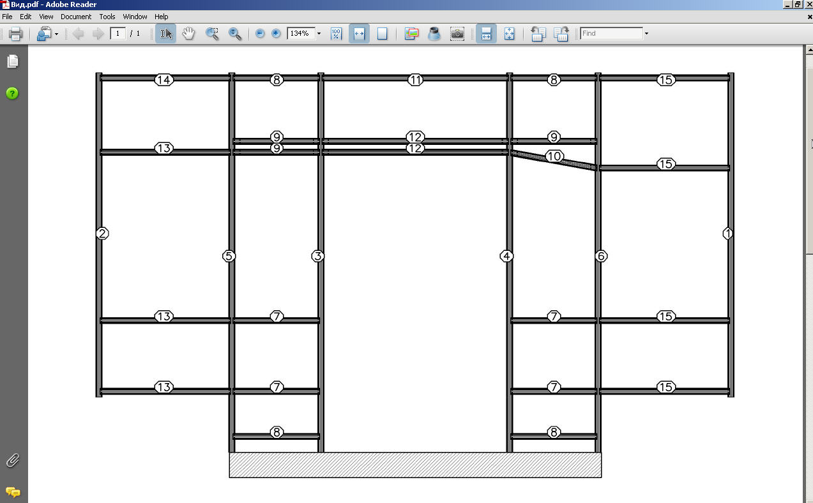The height and width of the screenshot is (503, 813).
Task: Toggle Fit Width view mode
Action: (x=359, y=33)
